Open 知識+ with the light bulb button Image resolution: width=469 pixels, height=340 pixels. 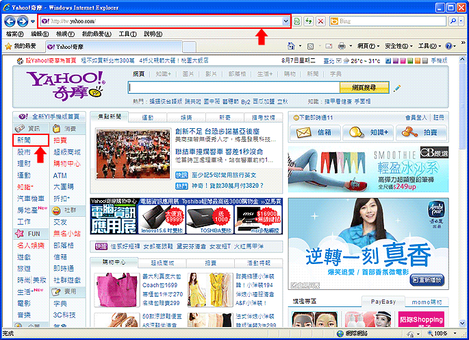[368, 132]
